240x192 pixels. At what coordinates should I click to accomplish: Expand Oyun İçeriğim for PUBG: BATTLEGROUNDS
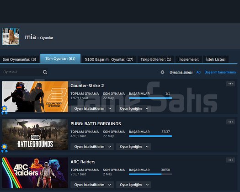click(x=134, y=147)
